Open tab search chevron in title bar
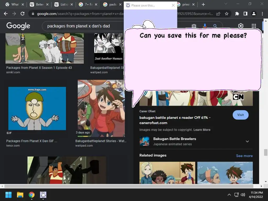268x201 pixels. [226, 4]
